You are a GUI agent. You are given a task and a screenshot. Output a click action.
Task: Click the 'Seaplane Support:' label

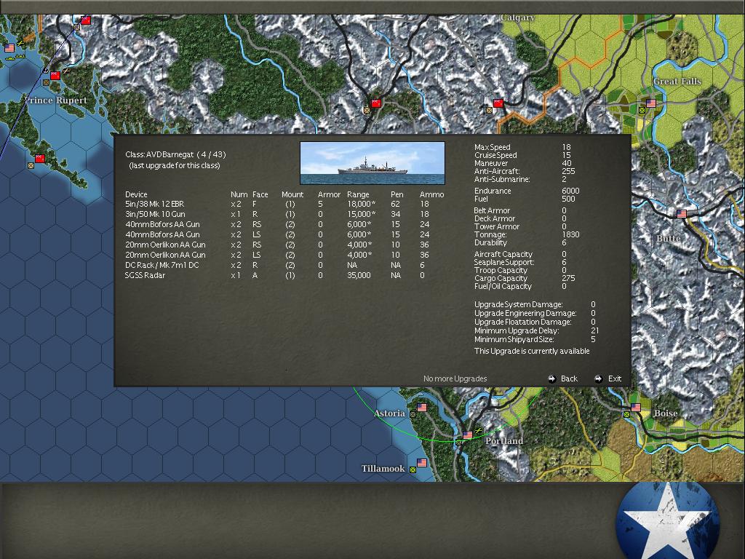coord(504,262)
